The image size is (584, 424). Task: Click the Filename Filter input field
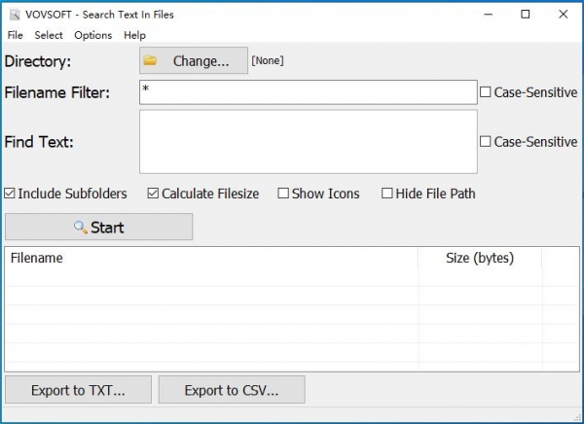click(308, 92)
